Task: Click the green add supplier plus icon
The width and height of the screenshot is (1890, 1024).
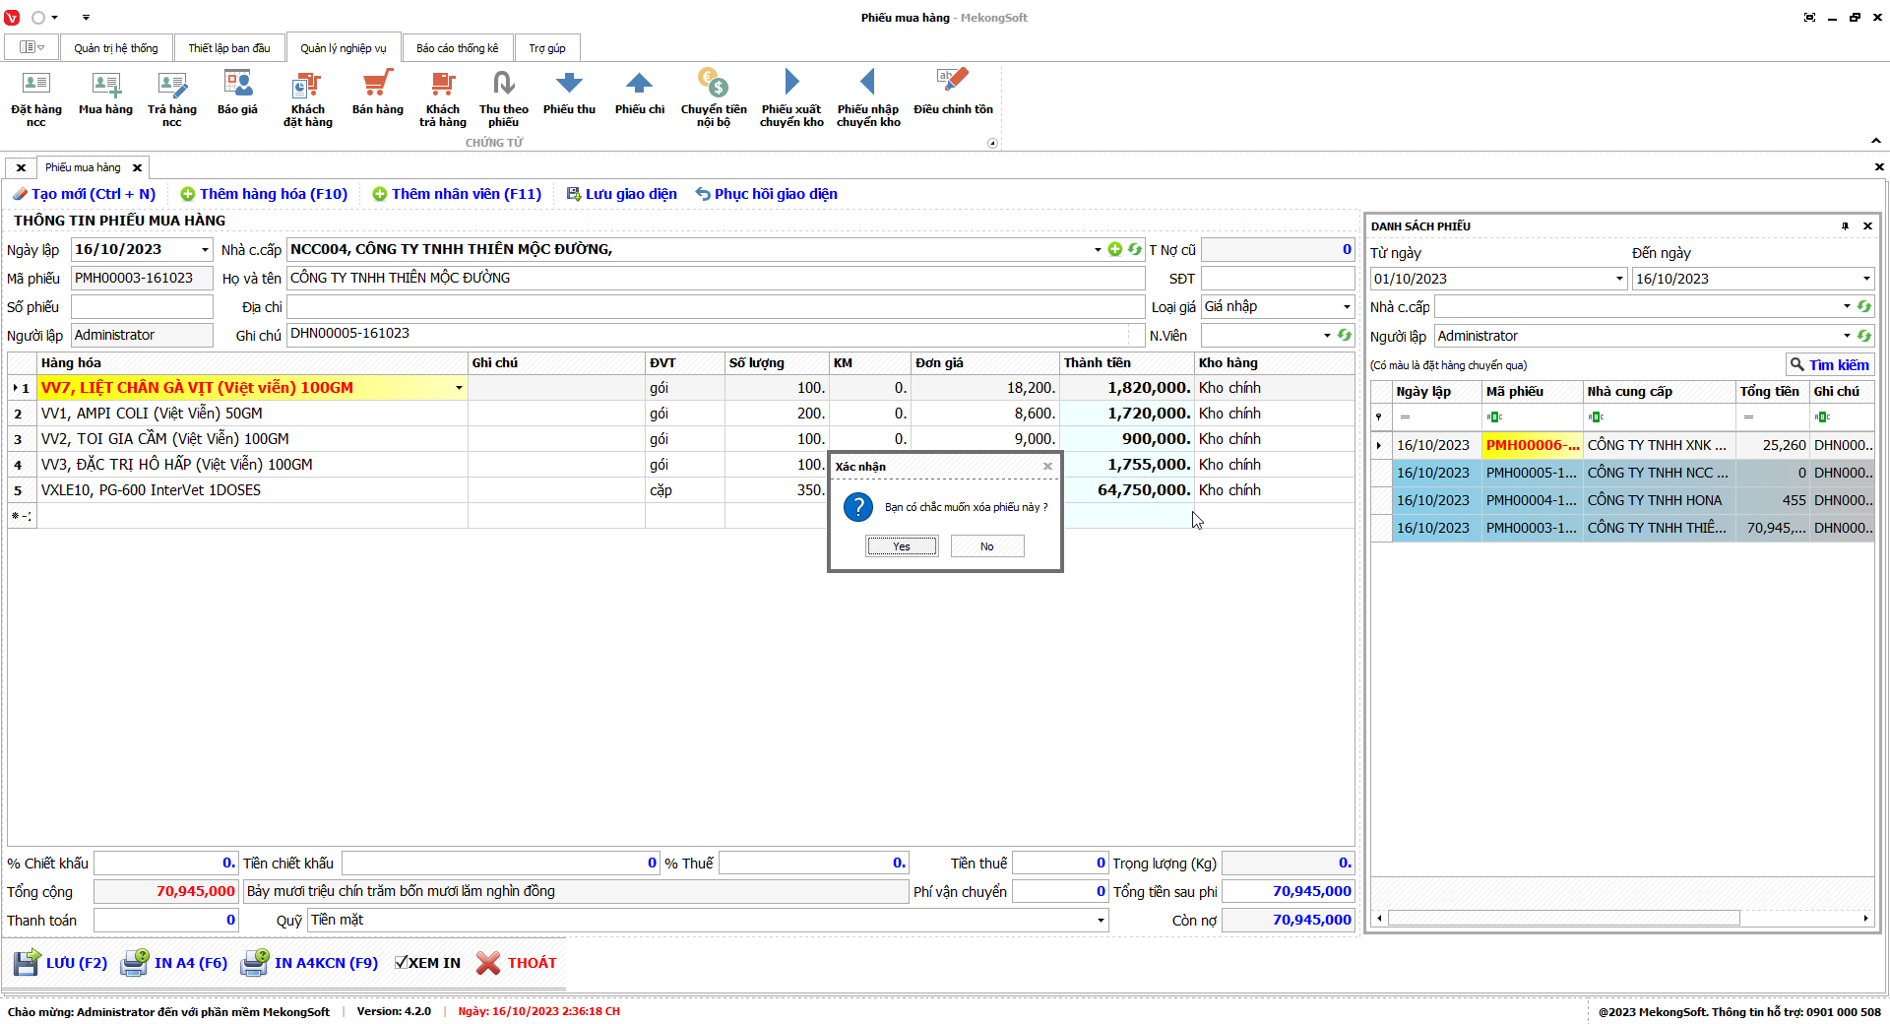Action: [x=1114, y=250]
